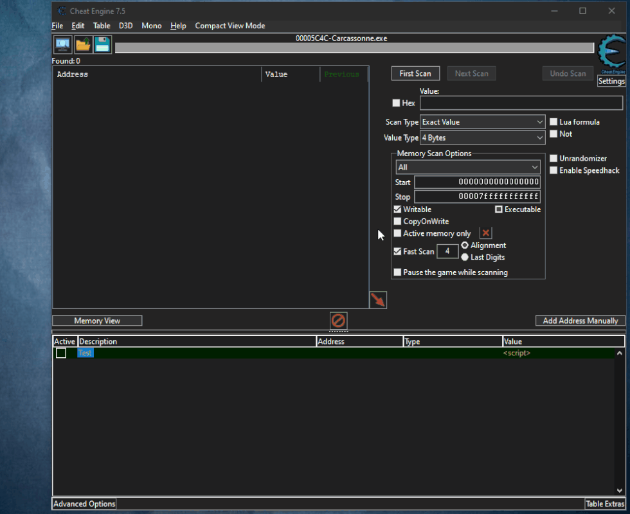Click the Value column header in results list
The height and width of the screenshot is (514, 630).
291,75
